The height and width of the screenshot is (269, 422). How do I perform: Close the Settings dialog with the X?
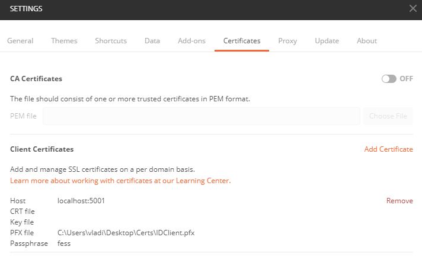click(413, 8)
